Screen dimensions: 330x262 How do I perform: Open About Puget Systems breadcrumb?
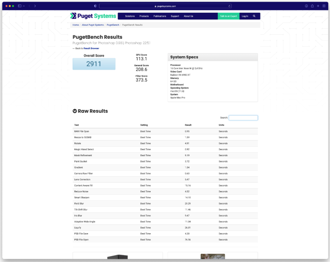pos(93,25)
